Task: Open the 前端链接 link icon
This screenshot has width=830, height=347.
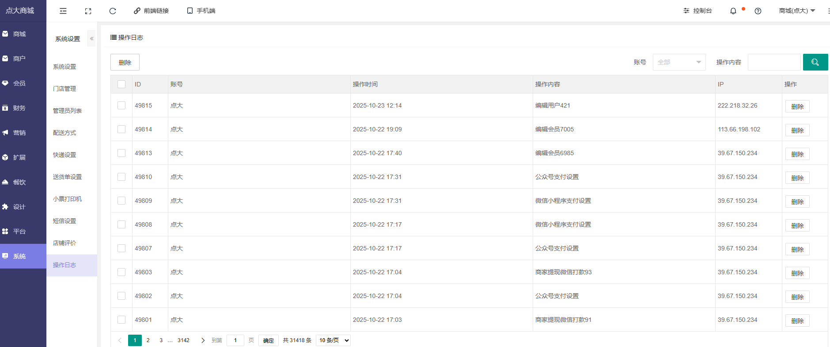Action: tap(137, 11)
